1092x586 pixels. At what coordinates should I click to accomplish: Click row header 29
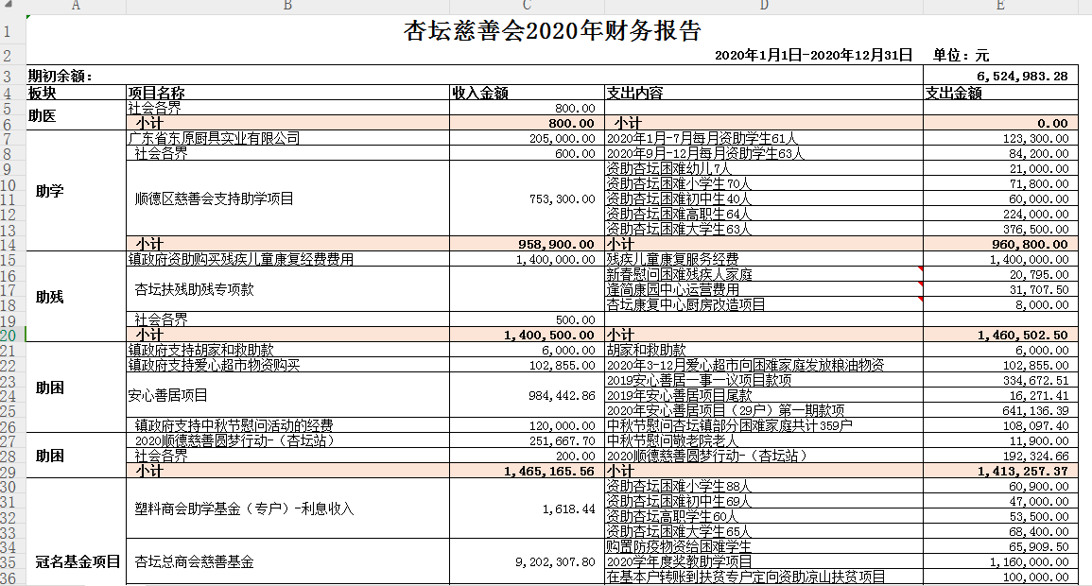click(8, 470)
